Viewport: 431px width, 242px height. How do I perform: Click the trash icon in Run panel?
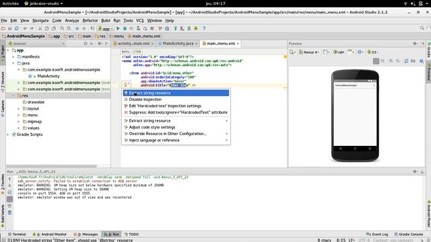point(9,212)
